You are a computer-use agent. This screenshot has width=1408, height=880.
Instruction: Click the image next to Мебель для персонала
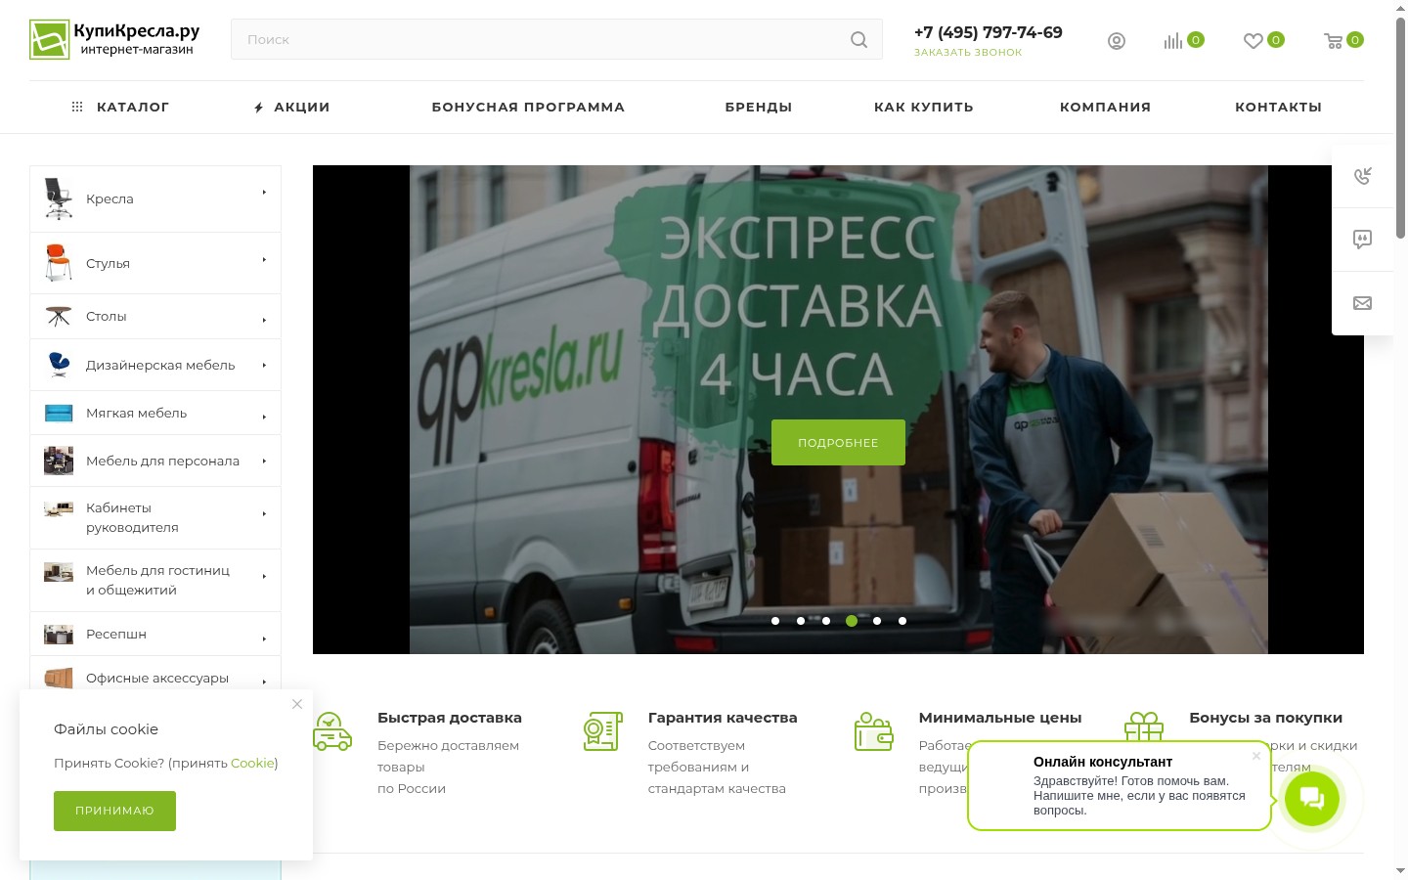[x=59, y=461]
